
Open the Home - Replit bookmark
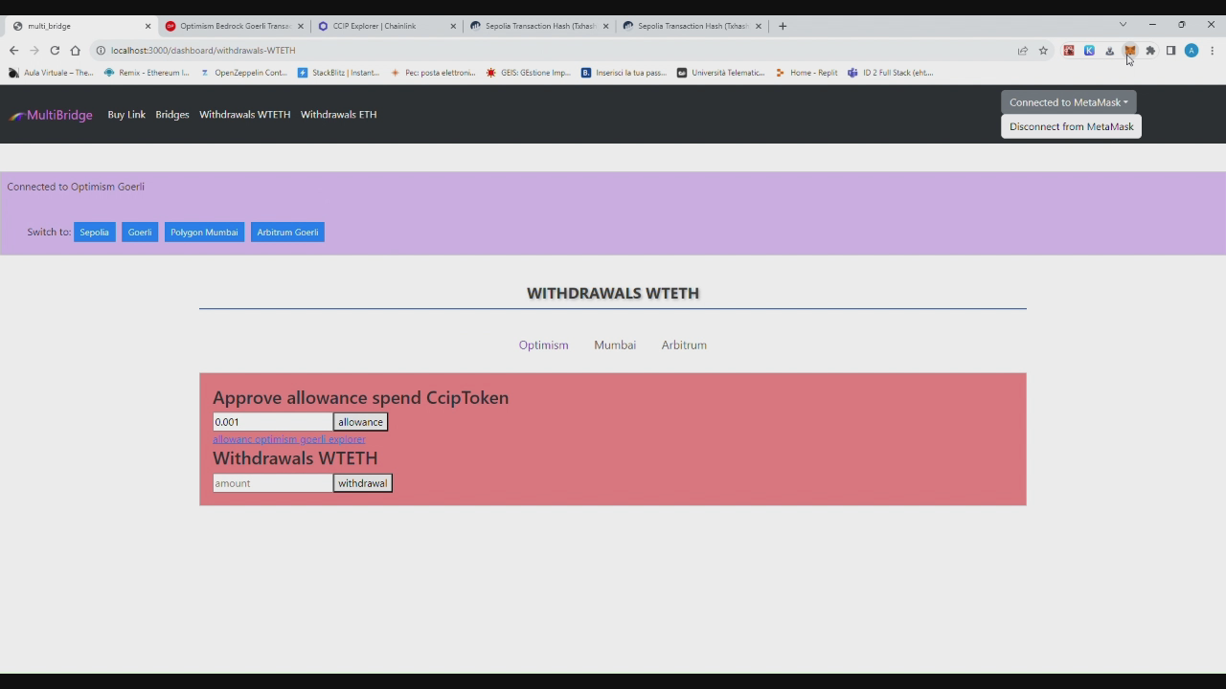[x=806, y=73]
